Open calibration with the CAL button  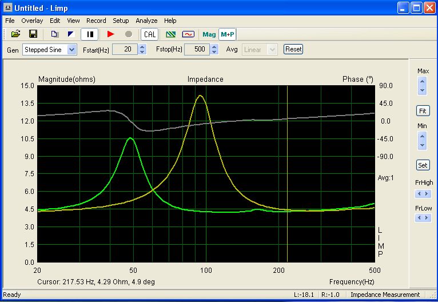[x=150, y=34]
